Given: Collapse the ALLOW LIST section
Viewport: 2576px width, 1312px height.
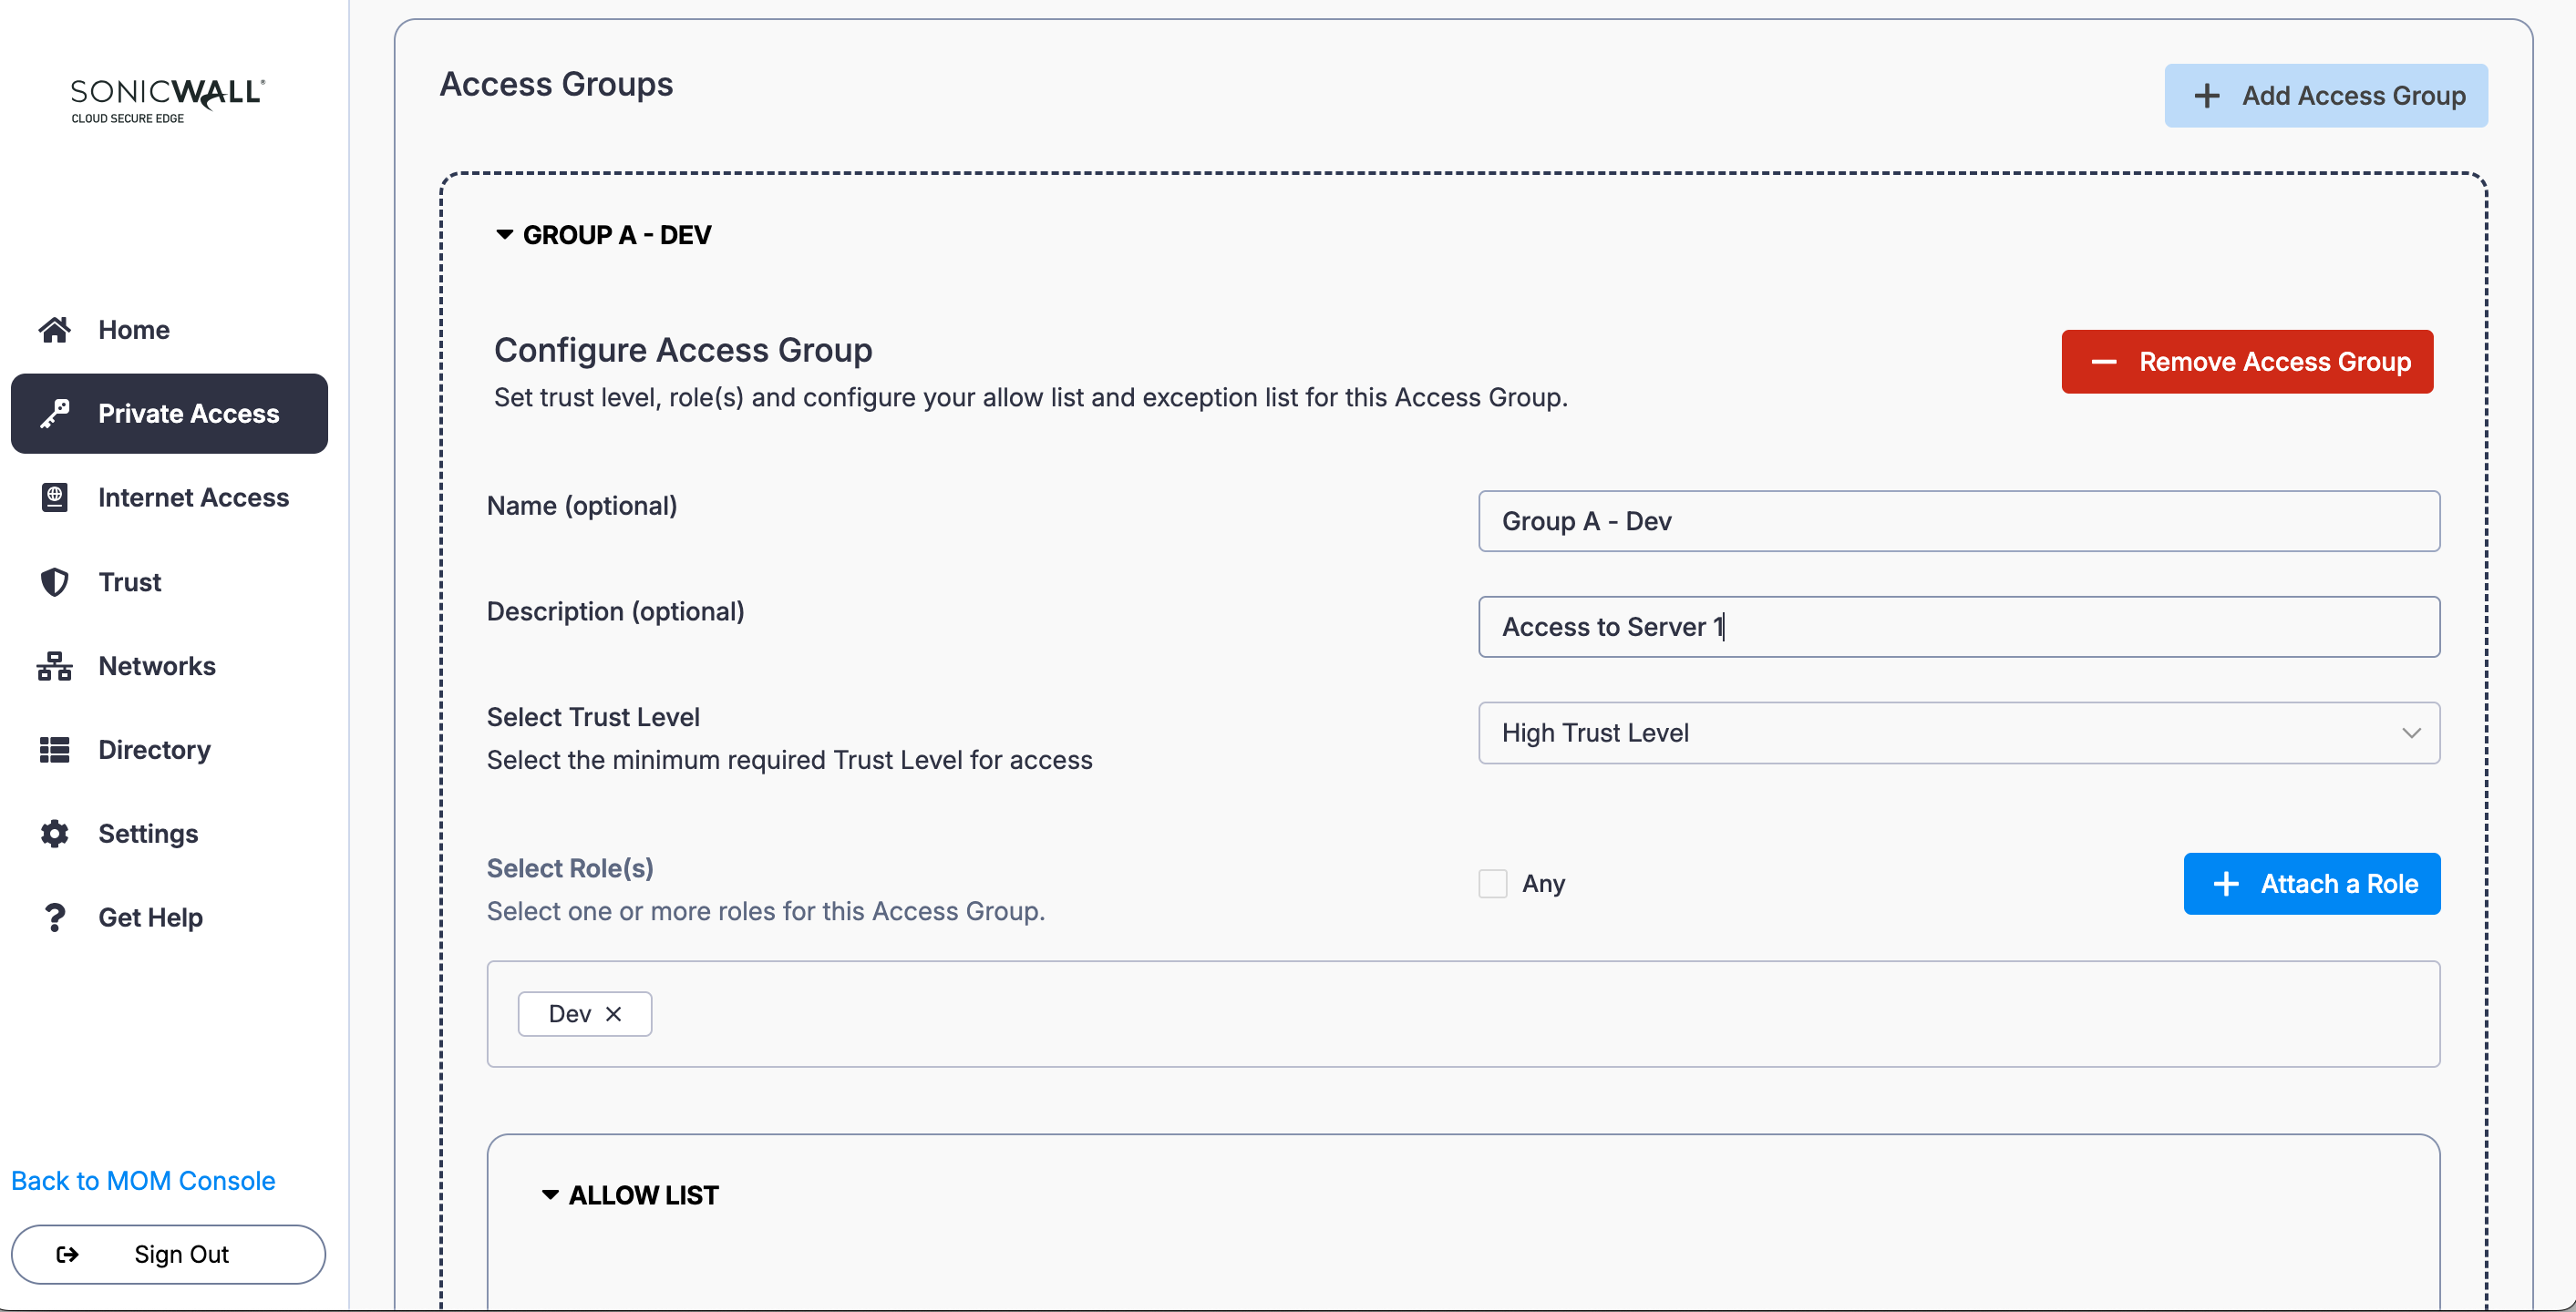Looking at the screenshot, I should point(550,1195).
